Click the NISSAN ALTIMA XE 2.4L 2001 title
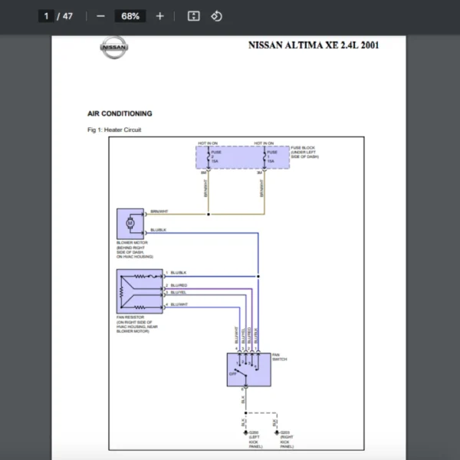460x460 pixels. (314, 45)
